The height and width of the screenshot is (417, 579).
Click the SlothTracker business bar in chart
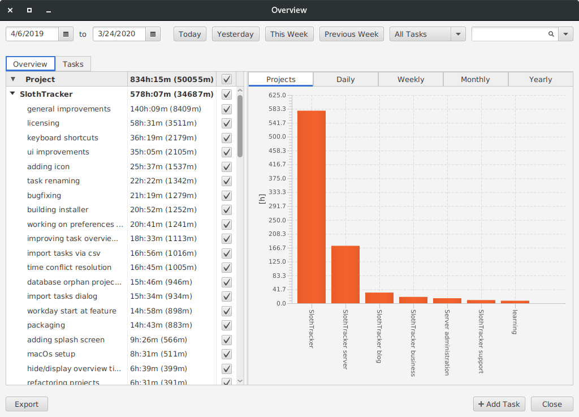coord(413,300)
